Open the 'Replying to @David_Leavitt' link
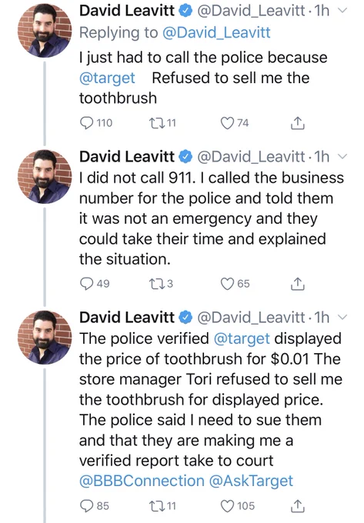This screenshot has width=364, height=523. 216,32
